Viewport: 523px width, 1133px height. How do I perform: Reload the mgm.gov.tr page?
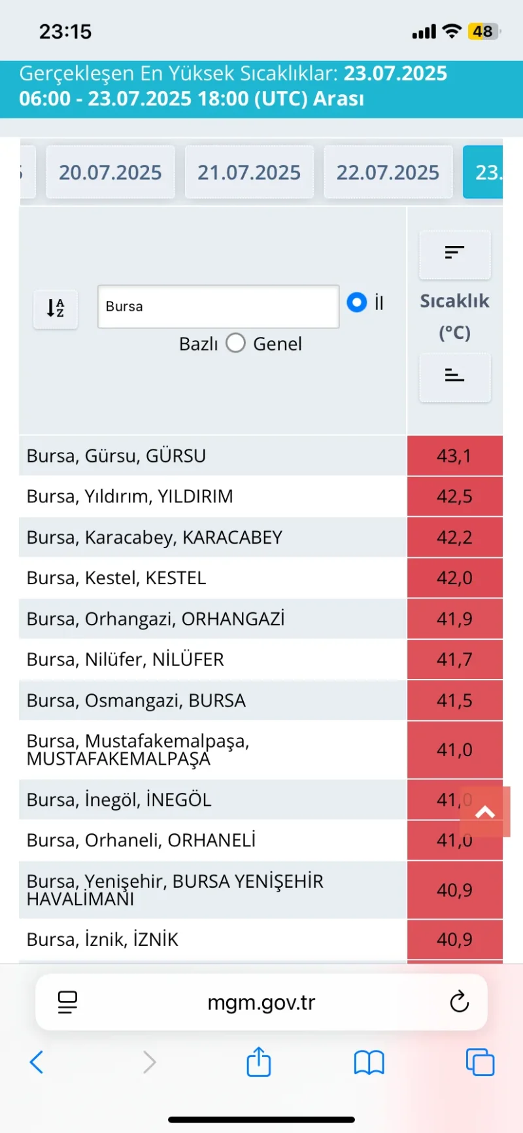point(460,1002)
